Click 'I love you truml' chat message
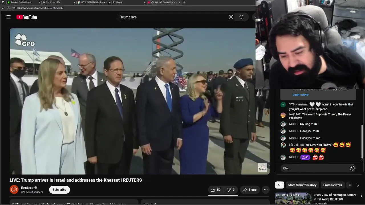The image size is (365, 205). tap(310, 131)
